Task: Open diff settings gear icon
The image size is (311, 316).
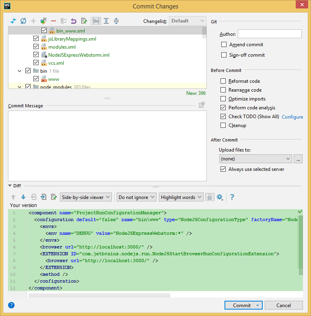Action: pos(220,197)
